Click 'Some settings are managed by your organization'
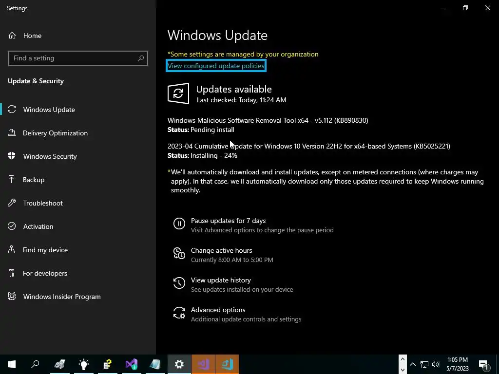Image resolution: width=499 pixels, height=374 pixels. pyautogui.click(x=243, y=54)
